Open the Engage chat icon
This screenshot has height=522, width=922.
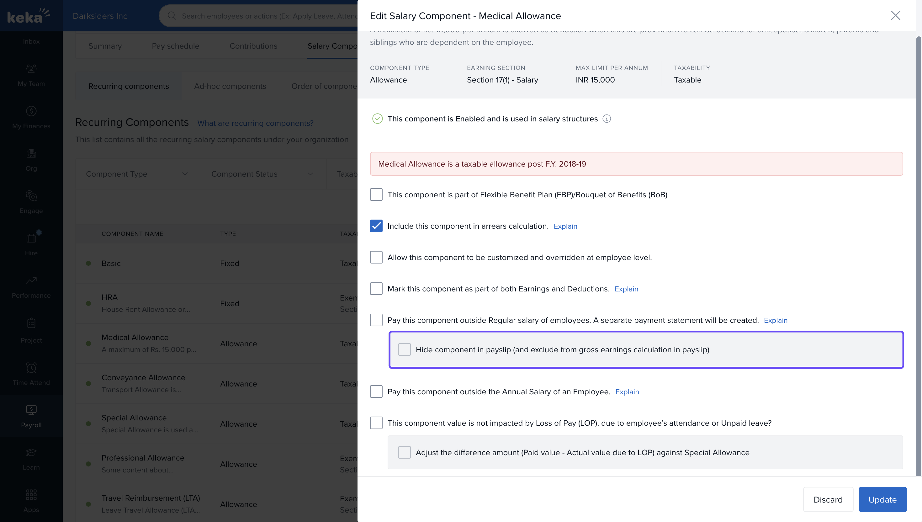coord(31,196)
